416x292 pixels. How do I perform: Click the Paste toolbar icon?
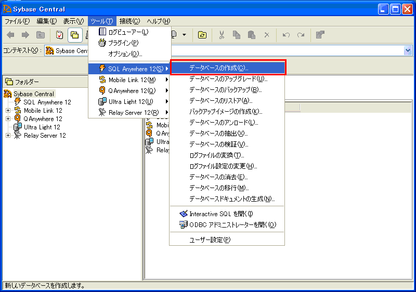(x=252, y=35)
